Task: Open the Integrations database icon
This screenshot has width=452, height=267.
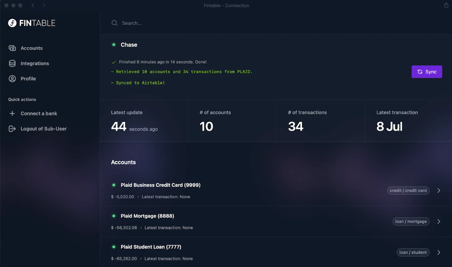Action: (x=12, y=63)
